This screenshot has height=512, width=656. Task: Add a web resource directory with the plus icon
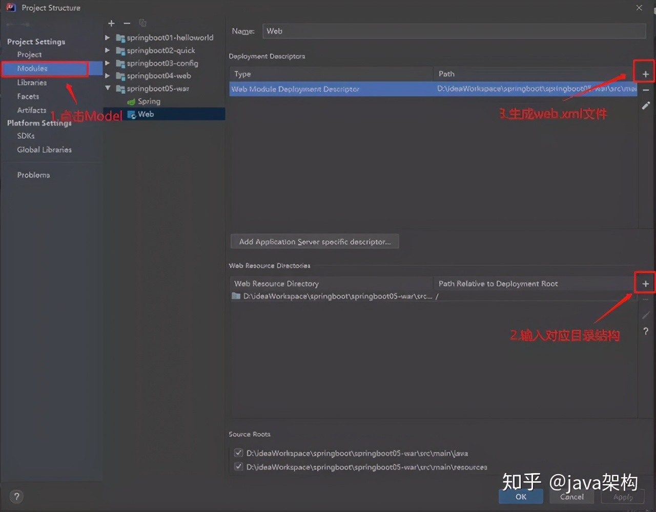(x=645, y=284)
